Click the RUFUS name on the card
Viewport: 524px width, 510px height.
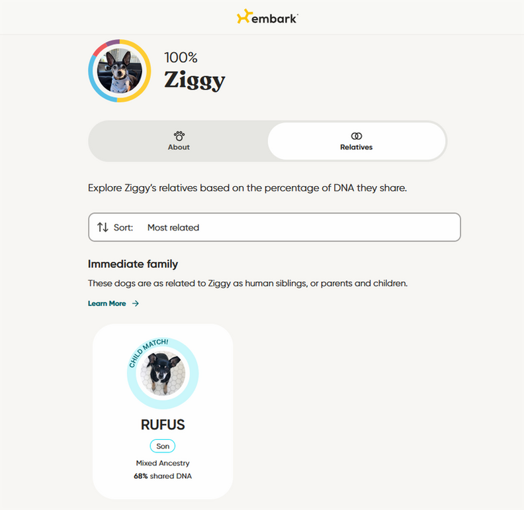163,424
